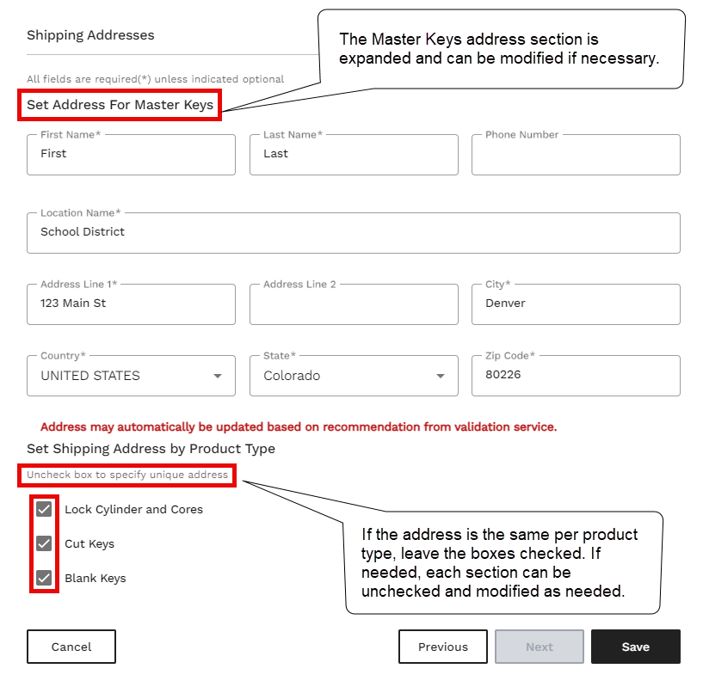Focus the First Name field

click(x=131, y=155)
